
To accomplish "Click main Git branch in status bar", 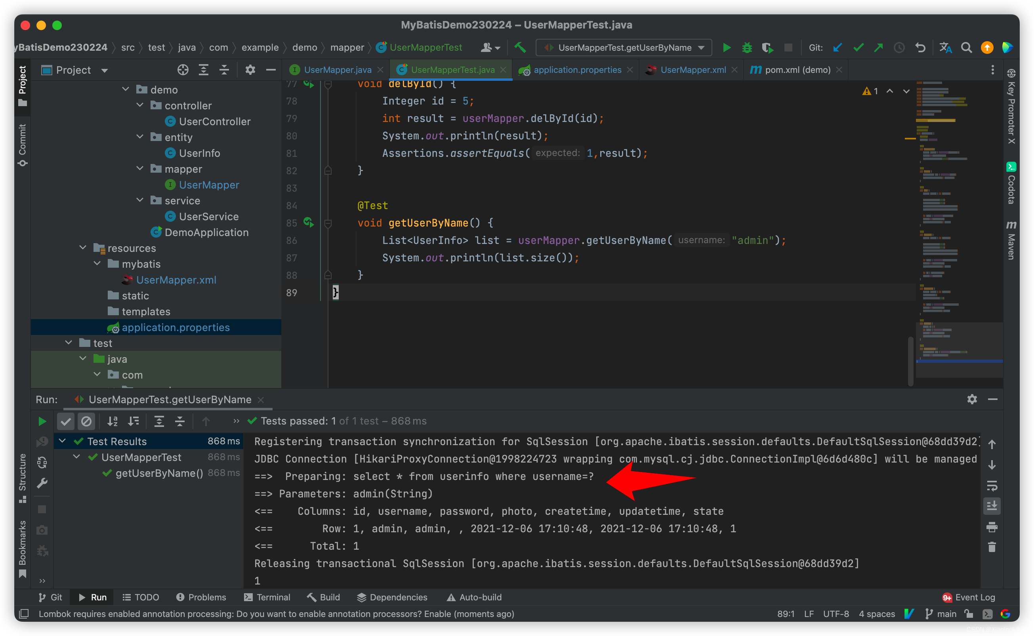I will (x=941, y=614).
